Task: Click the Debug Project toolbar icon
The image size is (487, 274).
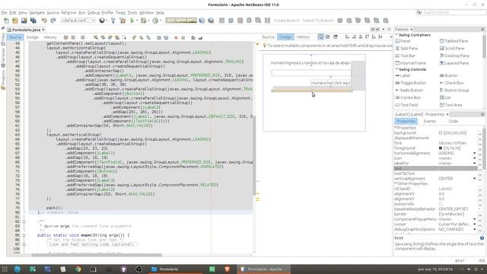Action: (143, 21)
